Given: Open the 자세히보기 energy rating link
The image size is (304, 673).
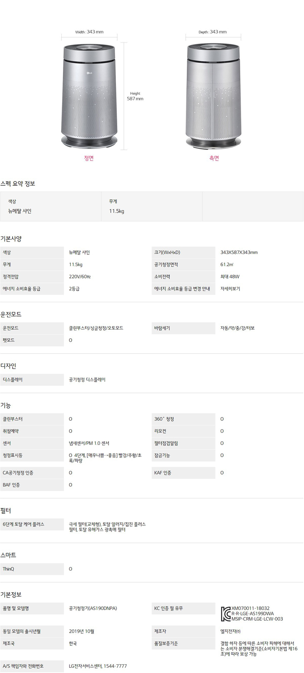Looking at the screenshot, I should pos(230,288).
